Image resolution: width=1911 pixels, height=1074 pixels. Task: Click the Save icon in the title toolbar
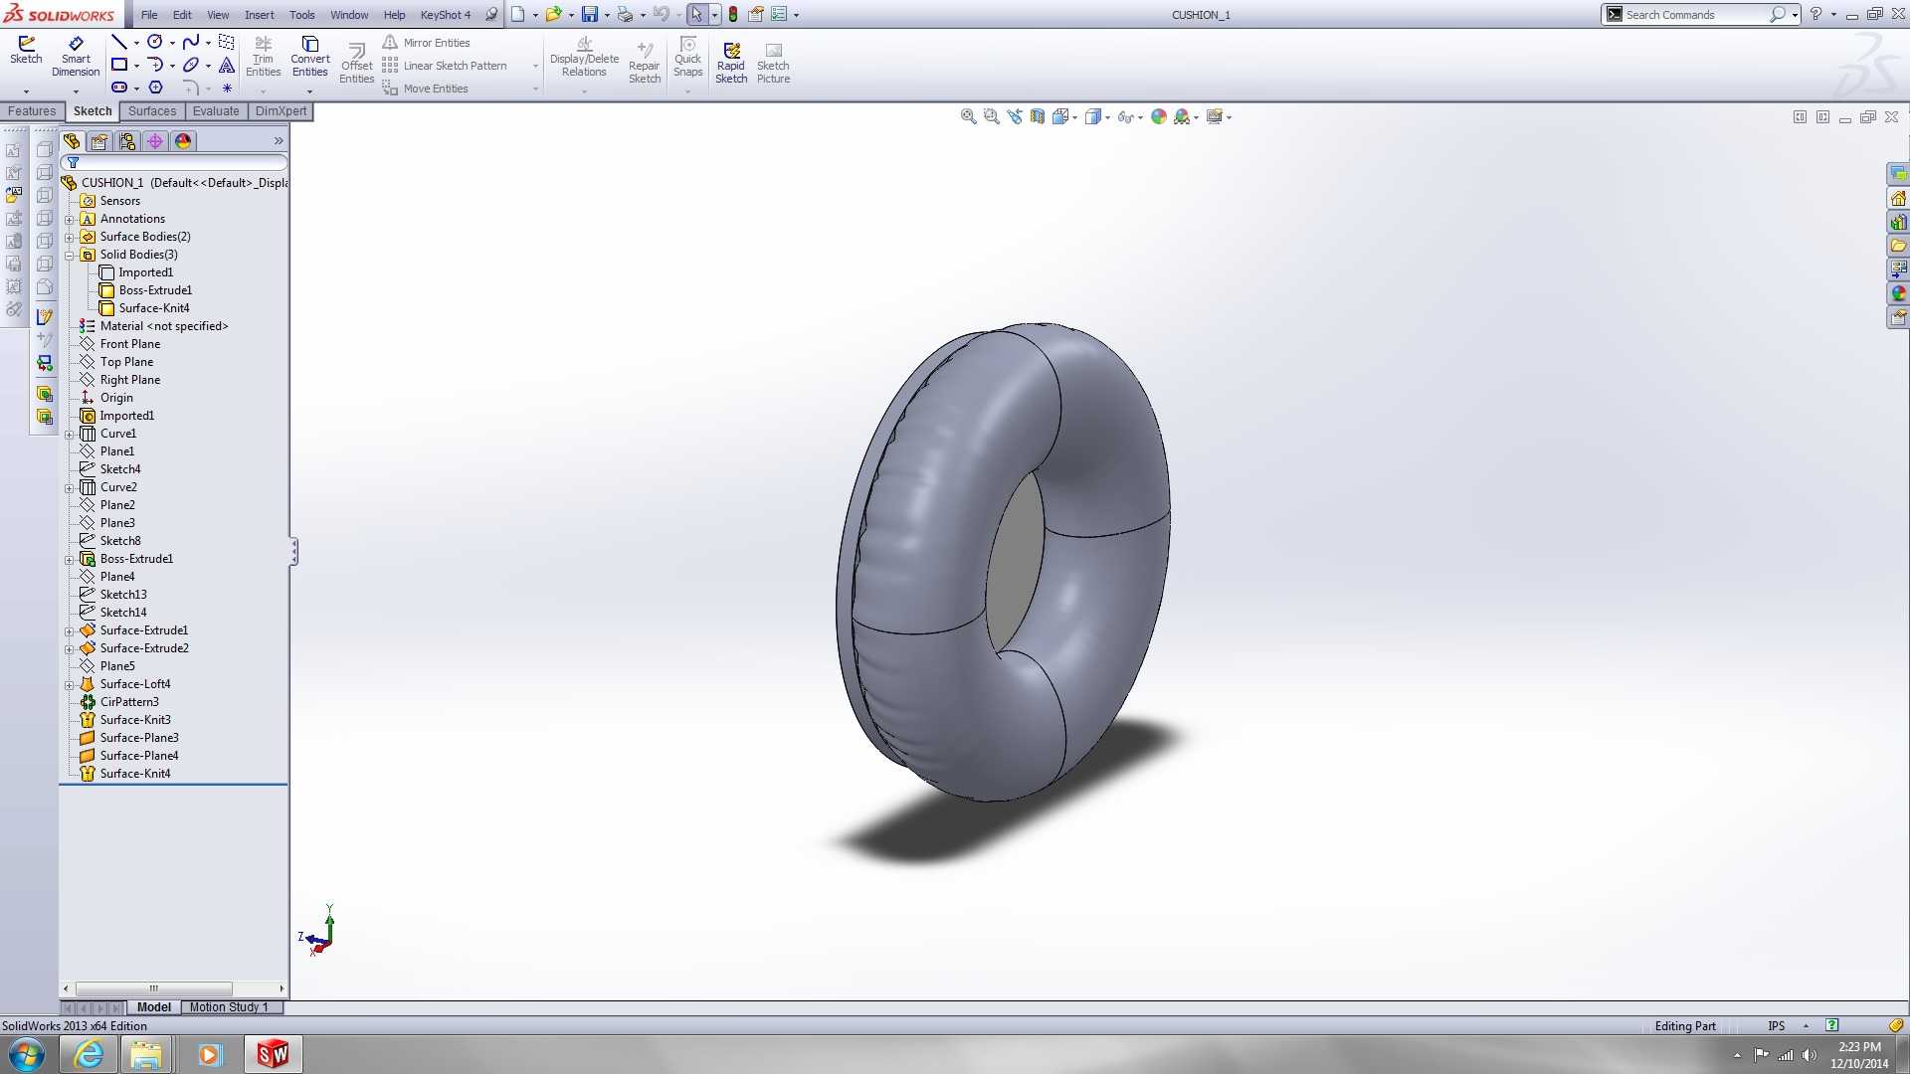[590, 14]
